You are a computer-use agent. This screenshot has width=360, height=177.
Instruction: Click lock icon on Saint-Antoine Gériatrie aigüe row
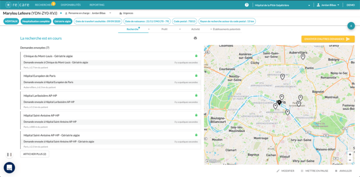point(196,135)
